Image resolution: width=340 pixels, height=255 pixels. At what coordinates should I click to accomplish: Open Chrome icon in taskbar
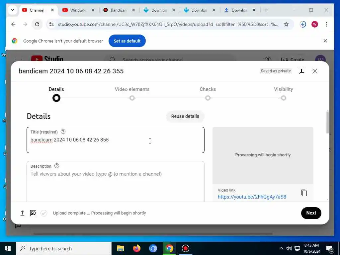[x=169, y=248]
